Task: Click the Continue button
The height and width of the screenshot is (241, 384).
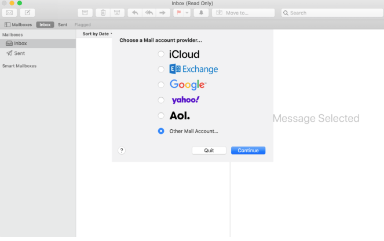Action: tap(248, 151)
